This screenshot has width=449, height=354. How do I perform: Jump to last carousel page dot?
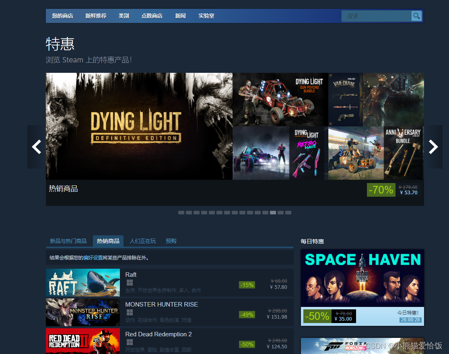point(288,212)
